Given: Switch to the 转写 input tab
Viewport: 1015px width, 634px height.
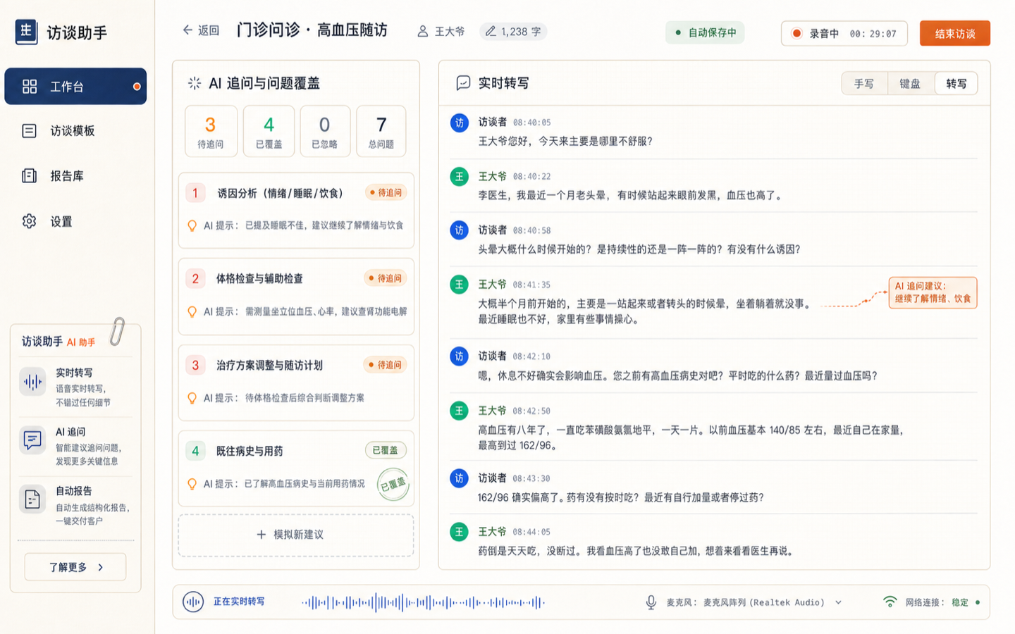Looking at the screenshot, I should tap(956, 84).
